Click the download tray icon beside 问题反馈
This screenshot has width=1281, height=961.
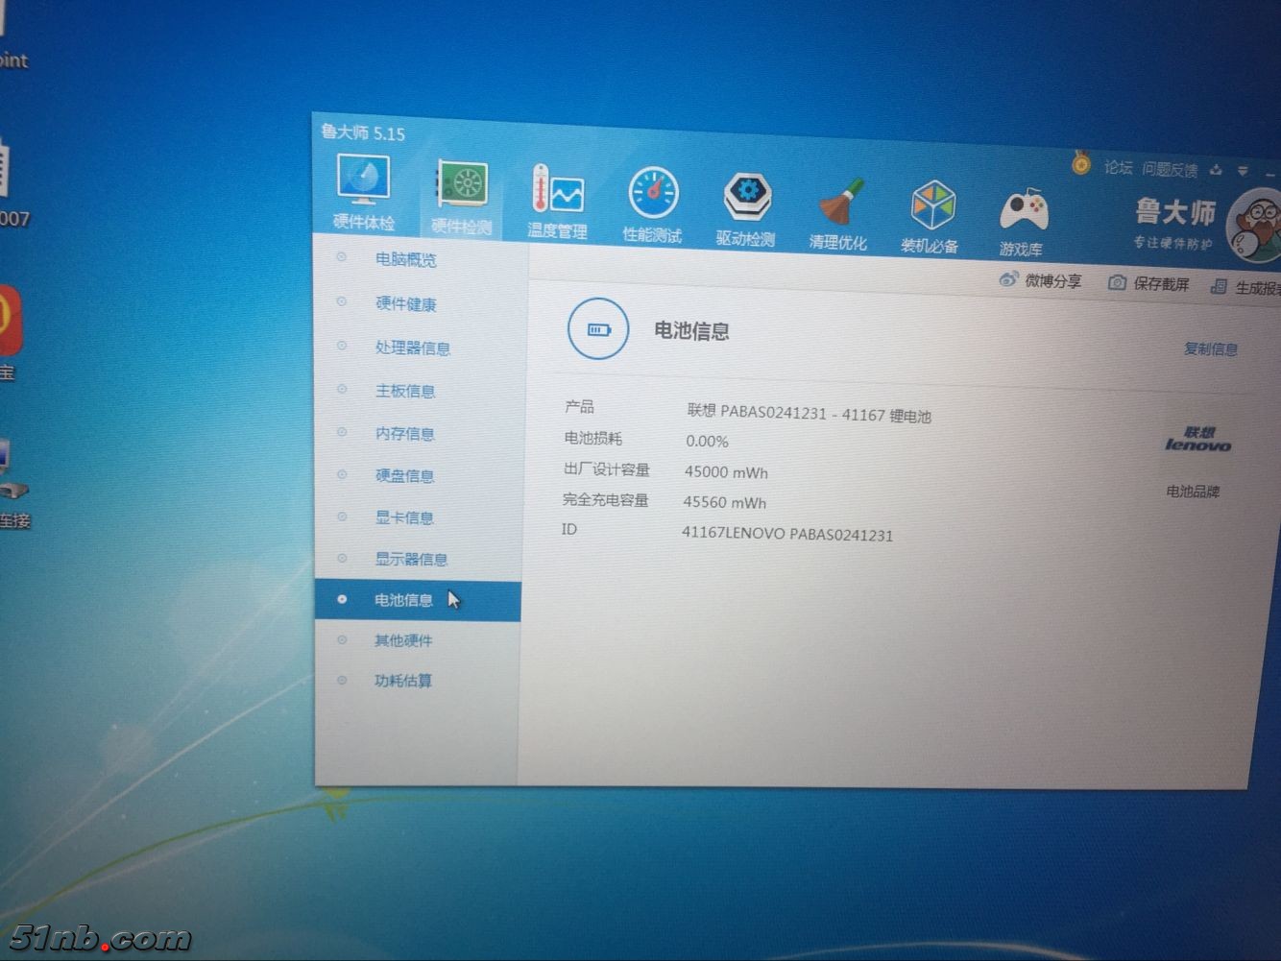coord(1216,170)
